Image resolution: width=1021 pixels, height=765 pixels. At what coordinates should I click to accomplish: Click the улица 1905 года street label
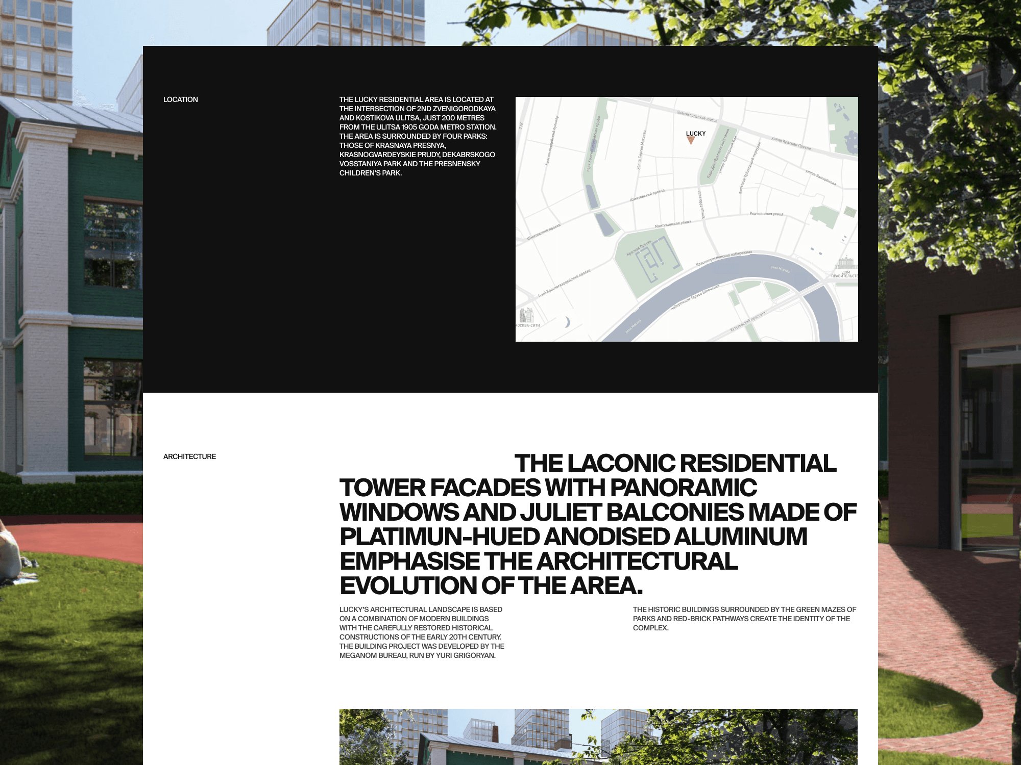coord(701,205)
